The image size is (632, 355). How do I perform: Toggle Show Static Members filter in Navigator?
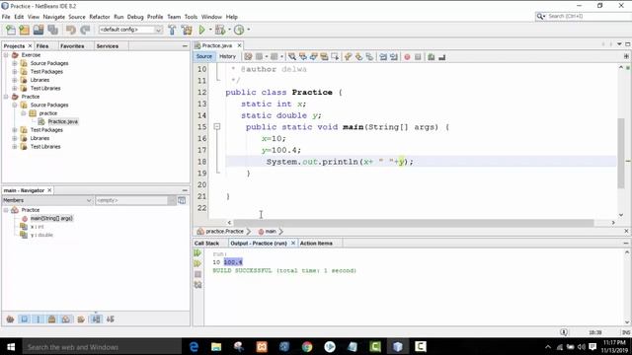pos(39,319)
